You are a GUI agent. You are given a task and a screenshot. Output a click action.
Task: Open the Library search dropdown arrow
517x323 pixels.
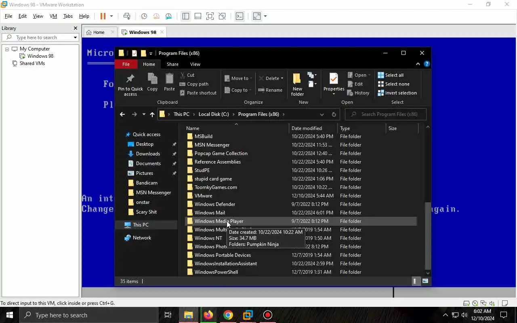[75, 38]
